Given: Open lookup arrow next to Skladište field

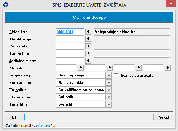Looking at the screenshot, I should [x=88, y=32].
